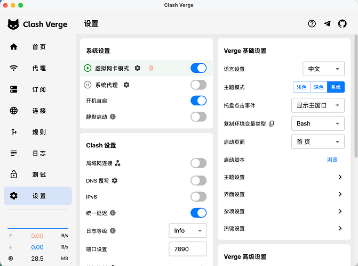Go to the 首页 sidebar item
This screenshot has height=266, width=358.
pos(38,47)
